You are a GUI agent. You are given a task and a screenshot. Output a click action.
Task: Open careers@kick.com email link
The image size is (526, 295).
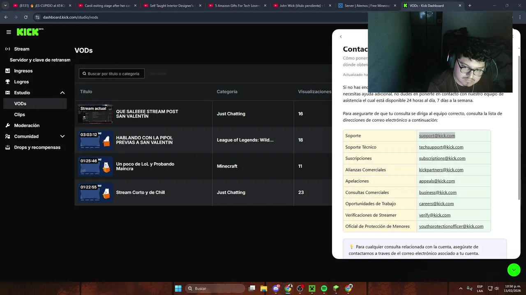(x=436, y=204)
